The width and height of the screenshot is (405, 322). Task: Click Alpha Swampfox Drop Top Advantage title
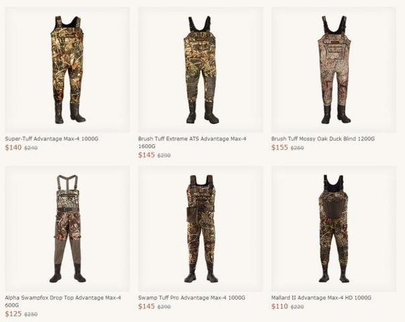click(x=63, y=301)
